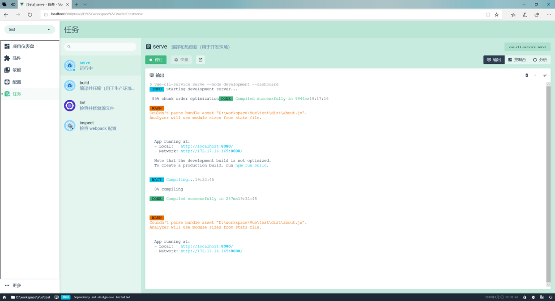The image size is (555, 301).
Task: Open 项目仪表盘 dashboard in sidebar
Action: point(30,46)
